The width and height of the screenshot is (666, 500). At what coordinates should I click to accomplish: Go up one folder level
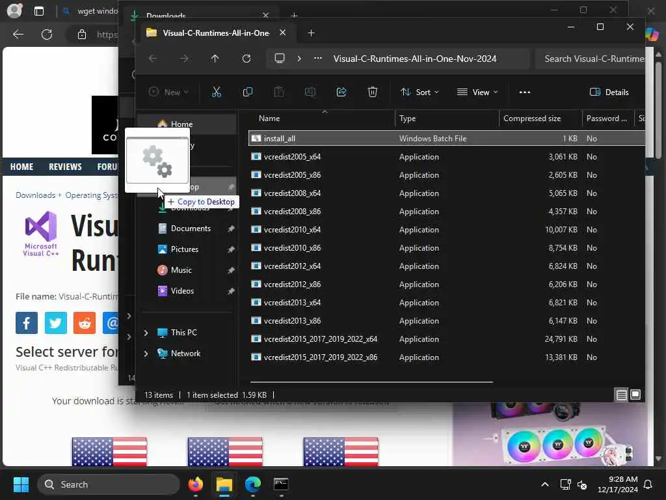pyautogui.click(x=215, y=59)
